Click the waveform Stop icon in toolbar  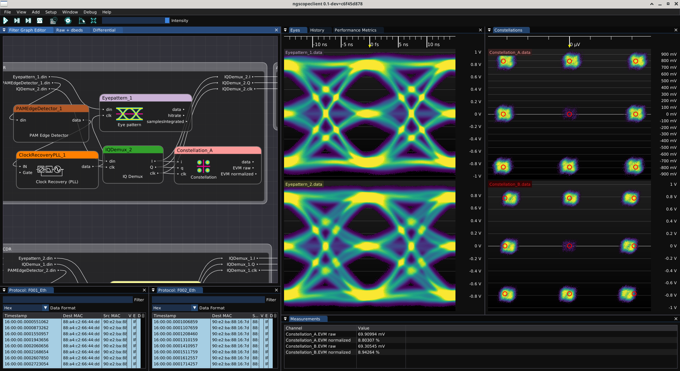(x=40, y=21)
